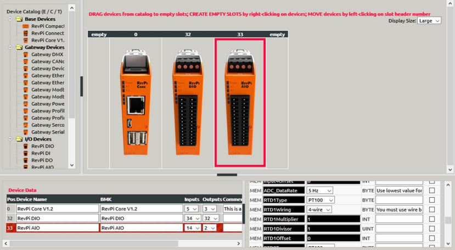Image resolution: width=455 pixels, height=250 pixels.
Task: Open Inputs dropdown for RevPi Core V1.2
Action: (192, 209)
